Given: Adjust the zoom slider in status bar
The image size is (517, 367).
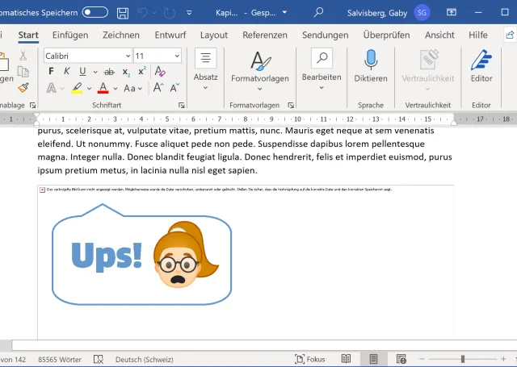Looking at the screenshot, I should [x=462, y=359].
